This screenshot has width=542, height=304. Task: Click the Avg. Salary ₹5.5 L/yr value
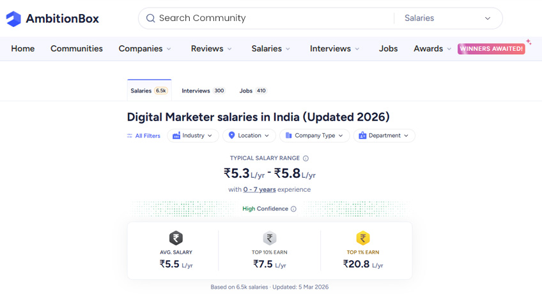pos(176,264)
